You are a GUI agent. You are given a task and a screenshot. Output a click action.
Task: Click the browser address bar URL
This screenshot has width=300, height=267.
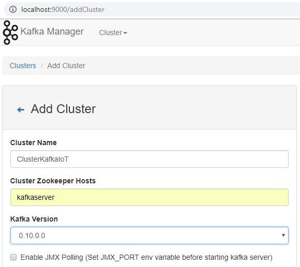click(x=63, y=9)
